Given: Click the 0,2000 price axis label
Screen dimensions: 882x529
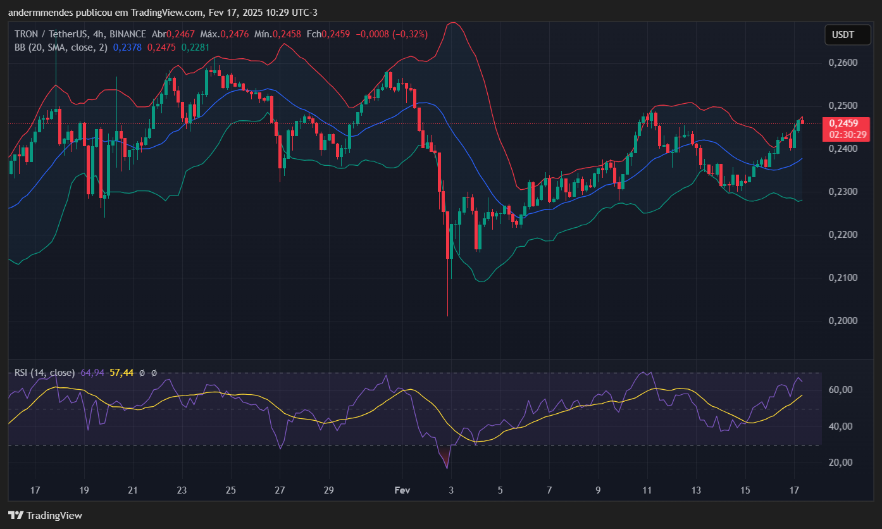Looking at the screenshot, I should [843, 321].
